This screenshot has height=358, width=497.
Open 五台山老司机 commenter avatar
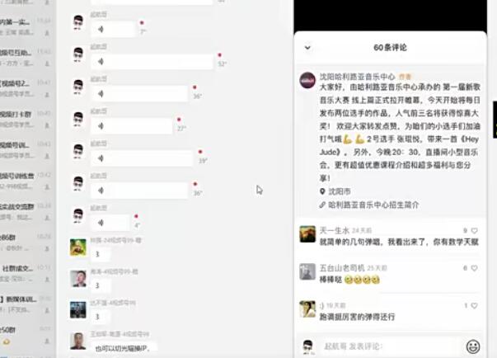[x=307, y=271]
